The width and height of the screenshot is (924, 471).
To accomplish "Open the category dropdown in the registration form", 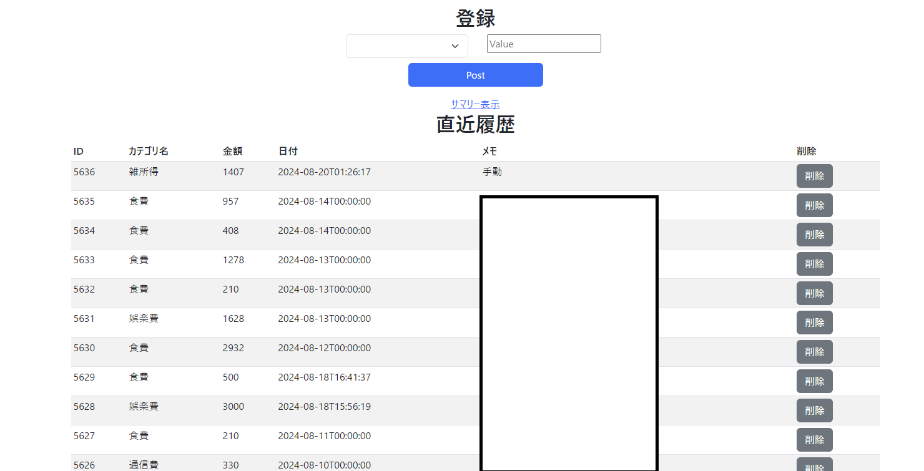I will tap(406, 46).
